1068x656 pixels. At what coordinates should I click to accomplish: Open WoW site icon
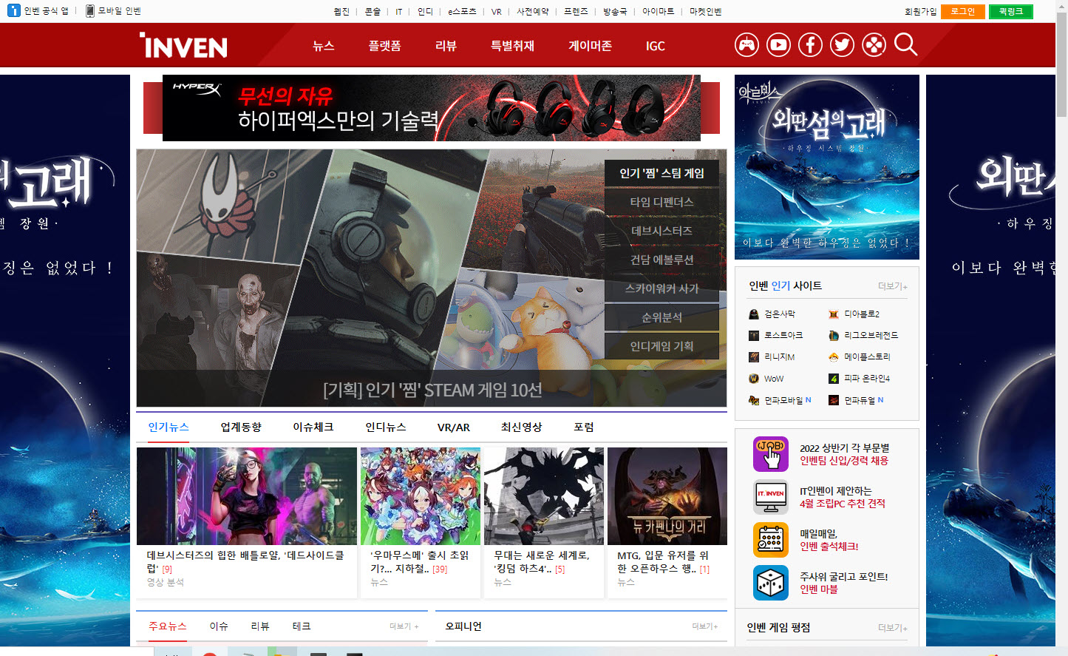(x=754, y=379)
